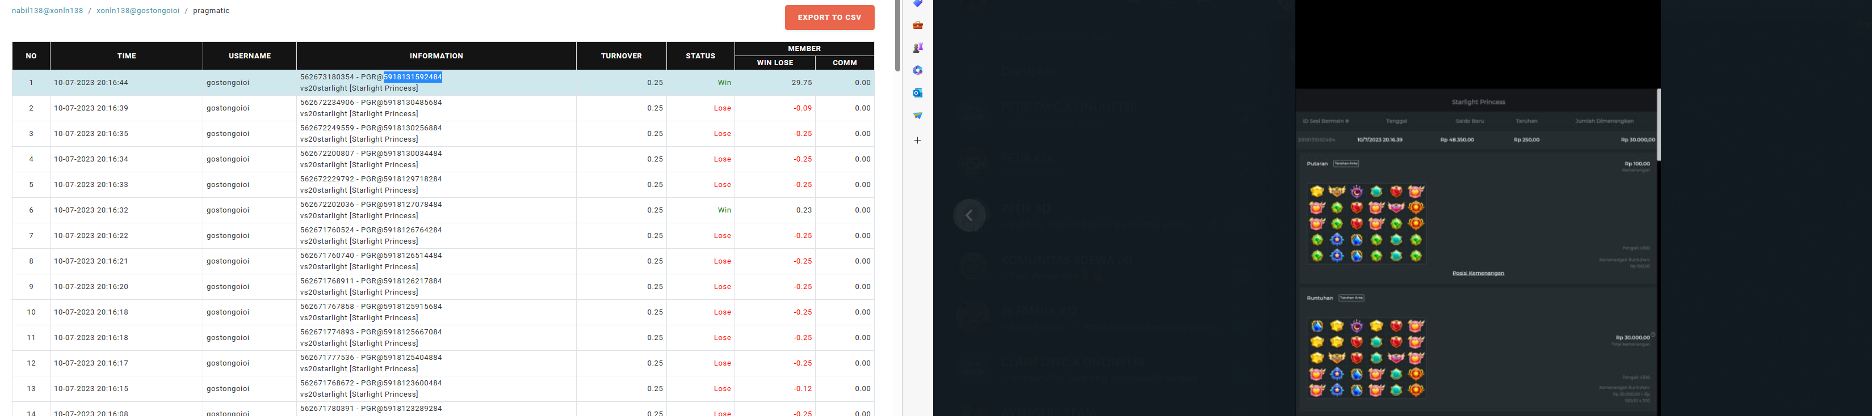Screen dimensions: 1872x416
Task: Open the shopping tag icon in sidebar
Action: (x=918, y=3)
